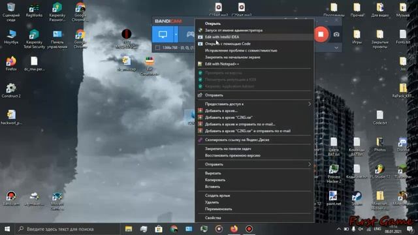Image resolution: width=418 pixels, height=235 pixels.
Task: Select the Code.txt file icon
Action: pos(380,117)
